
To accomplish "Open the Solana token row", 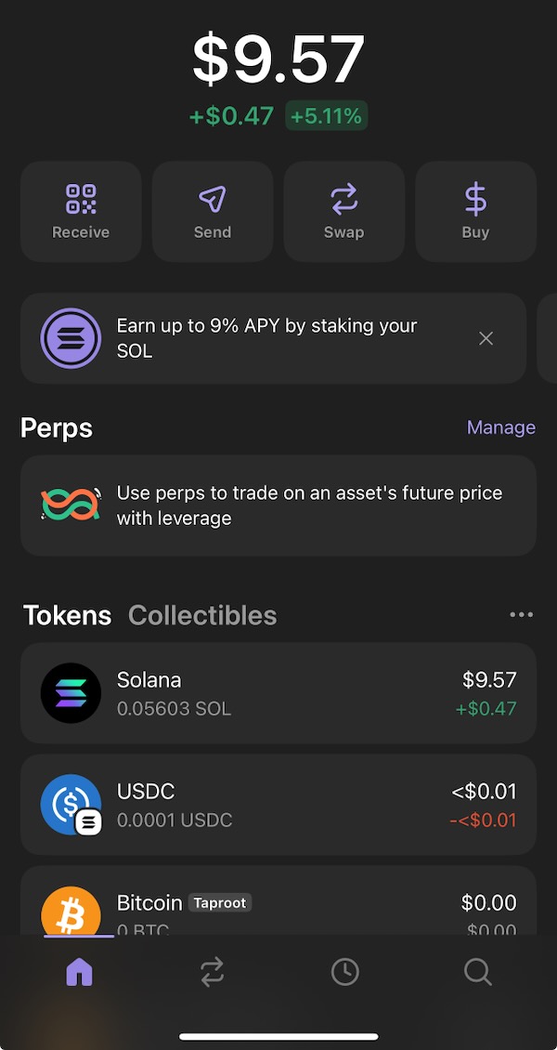I will point(278,693).
